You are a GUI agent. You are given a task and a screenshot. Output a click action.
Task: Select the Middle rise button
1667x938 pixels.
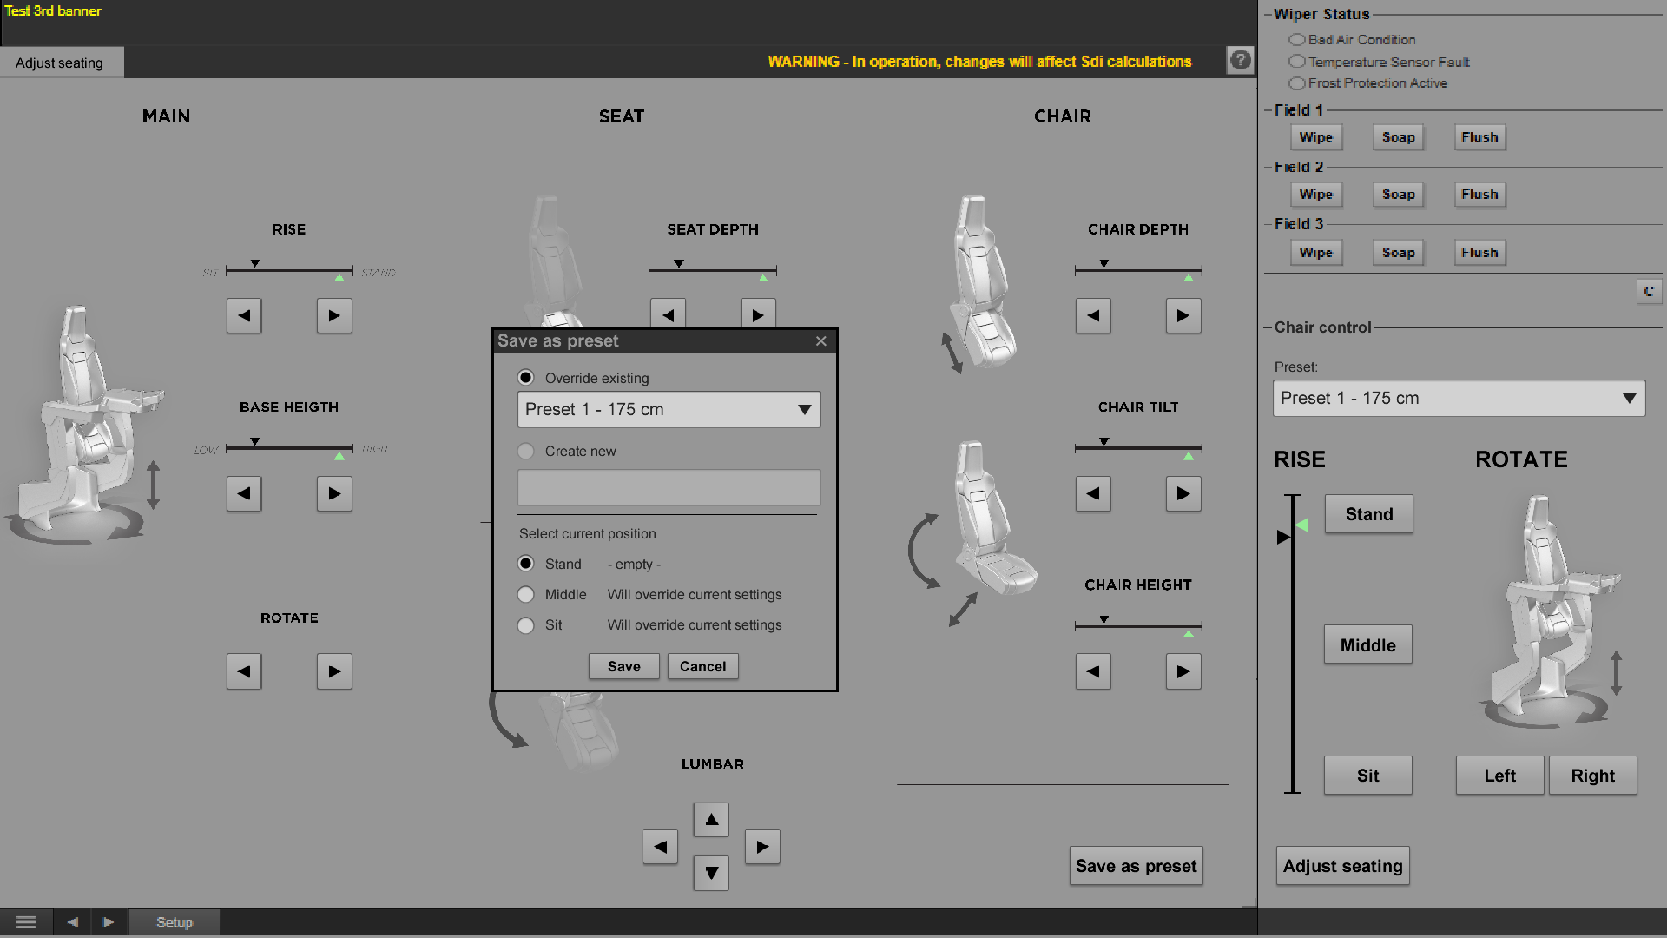1367,644
